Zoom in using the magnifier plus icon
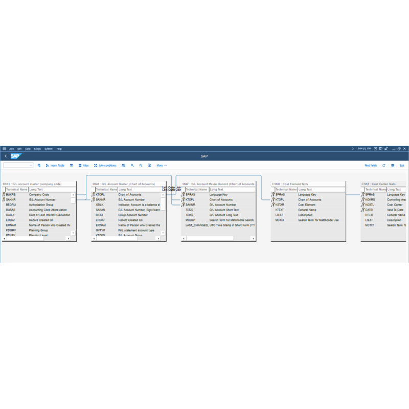409x409 pixels. tap(132, 165)
